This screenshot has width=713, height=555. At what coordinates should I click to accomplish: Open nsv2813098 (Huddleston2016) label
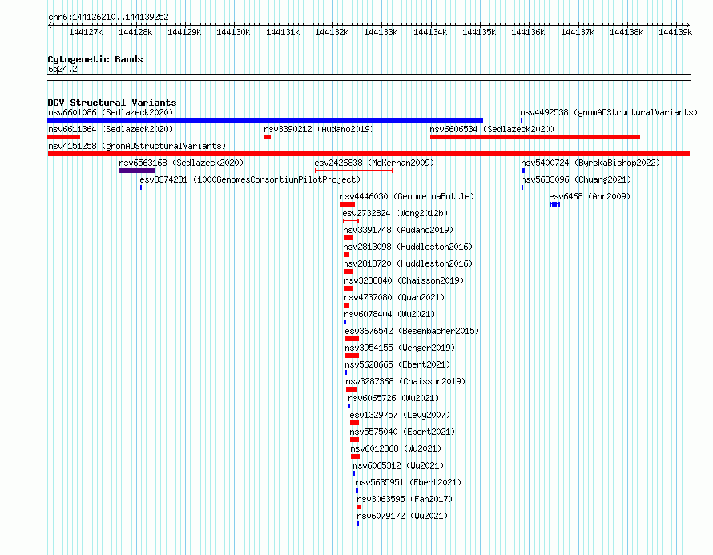(408, 247)
